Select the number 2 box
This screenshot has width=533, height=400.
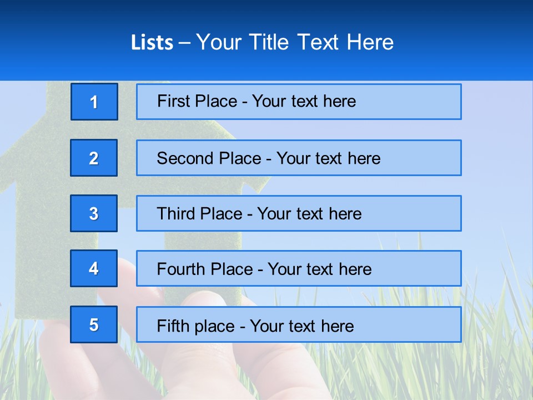94,158
